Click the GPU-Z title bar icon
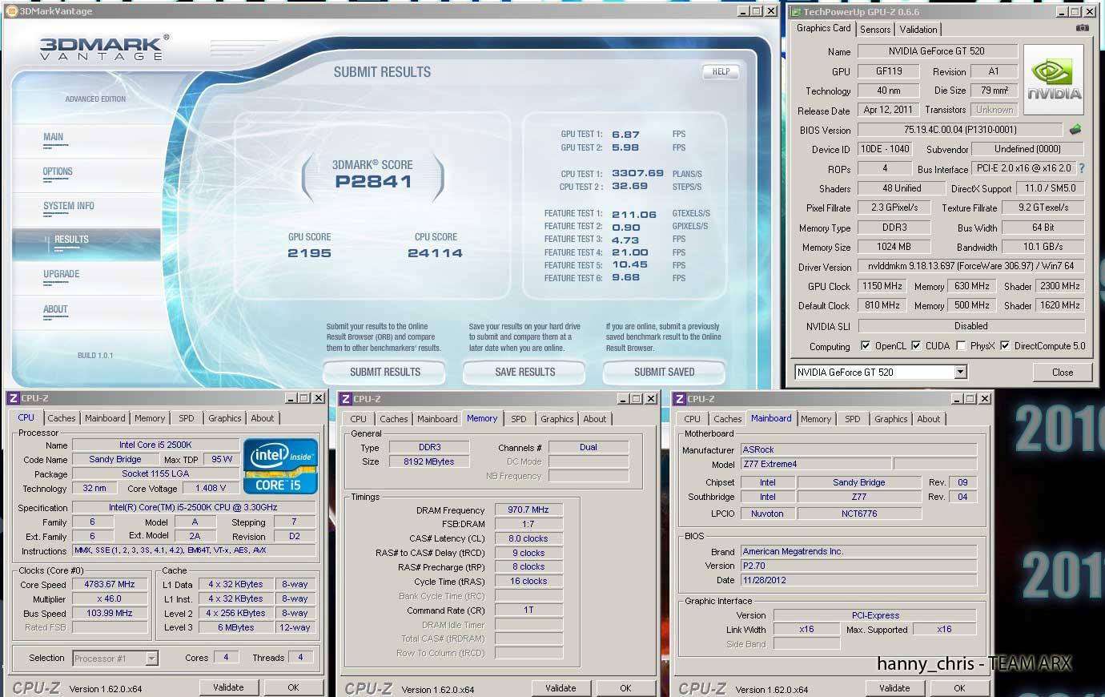Screen dimensions: 1105x697 point(794,12)
